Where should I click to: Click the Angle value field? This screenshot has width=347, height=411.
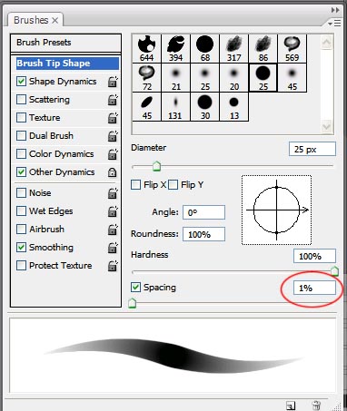(x=203, y=212)
